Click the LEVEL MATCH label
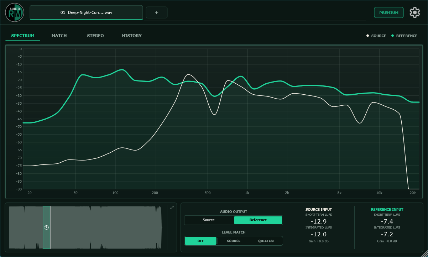Viewport: 428px width, 257px height. [x=234, y=232]
